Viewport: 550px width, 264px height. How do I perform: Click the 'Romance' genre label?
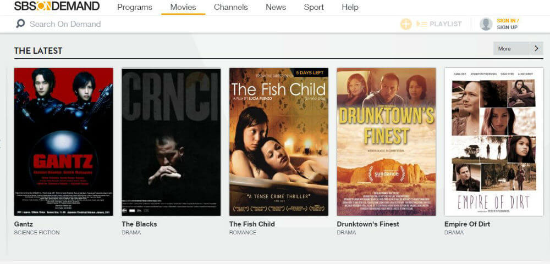[243, 233]
